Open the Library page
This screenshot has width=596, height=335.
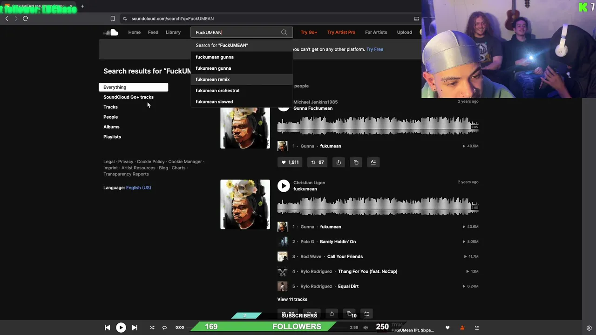click(173, 33)
